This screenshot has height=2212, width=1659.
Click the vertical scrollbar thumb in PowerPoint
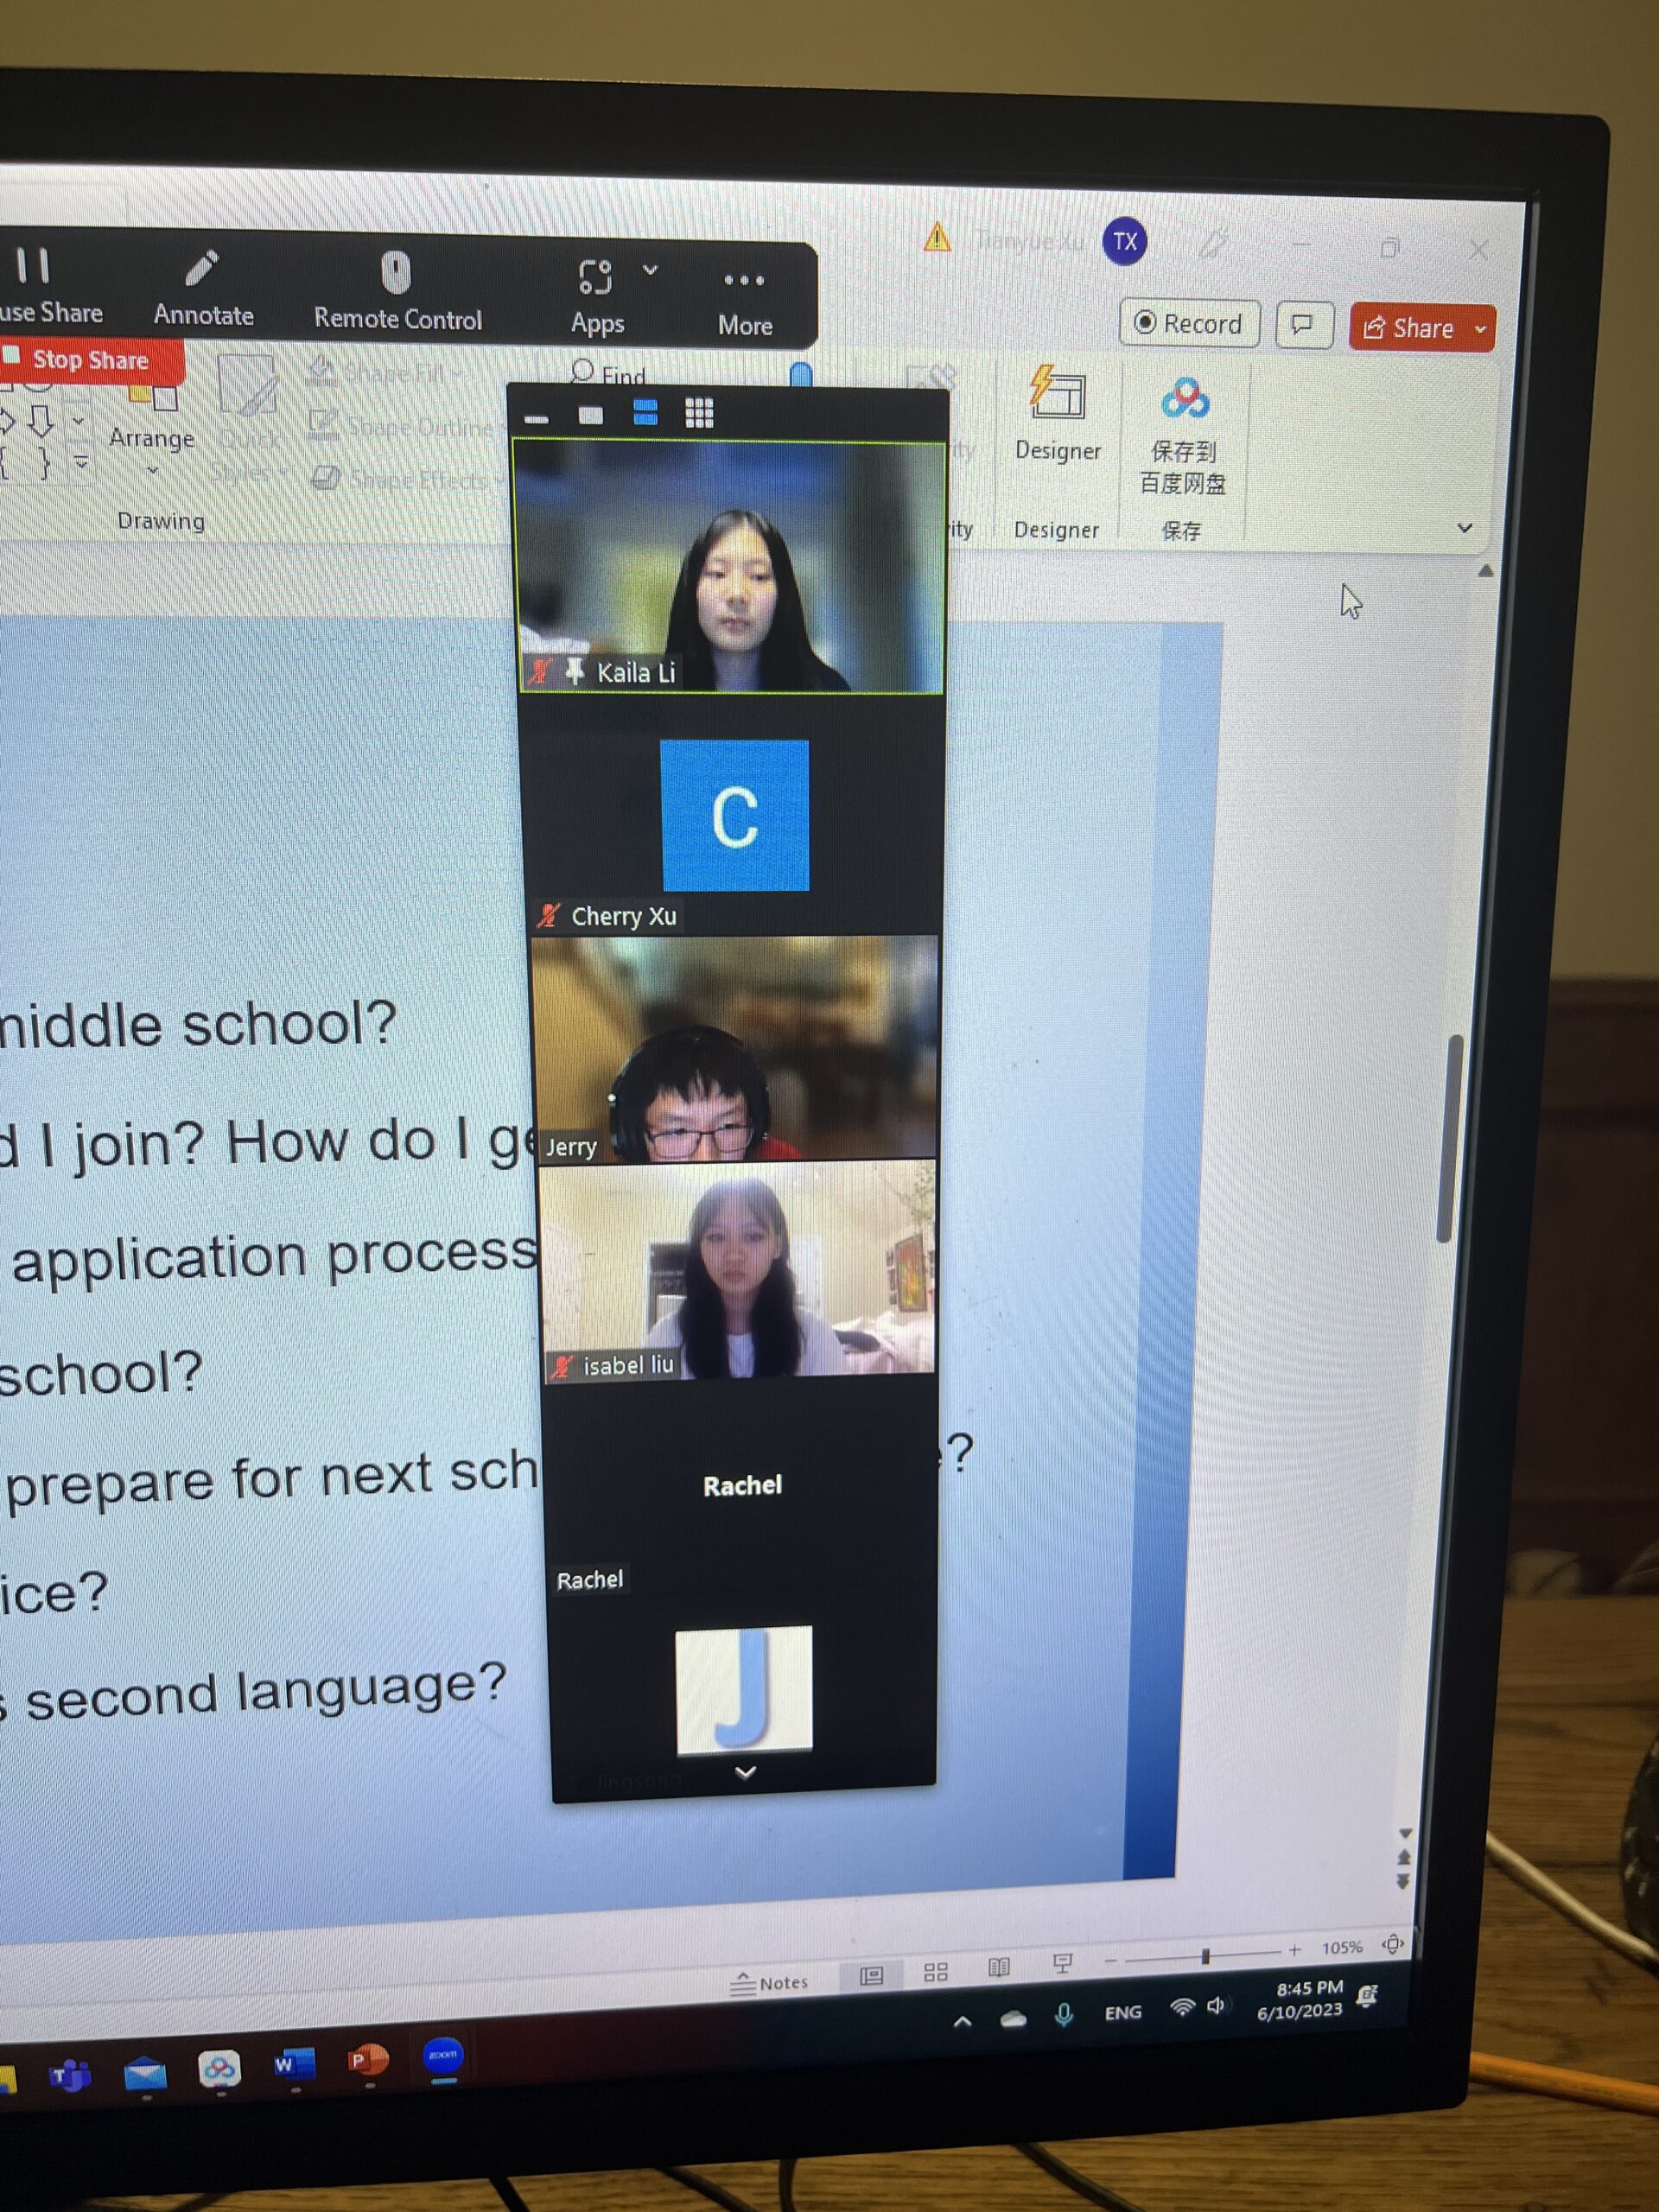point(1449,1138)
